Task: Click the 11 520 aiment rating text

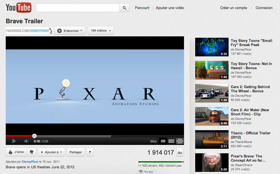Action: [160, 166]
